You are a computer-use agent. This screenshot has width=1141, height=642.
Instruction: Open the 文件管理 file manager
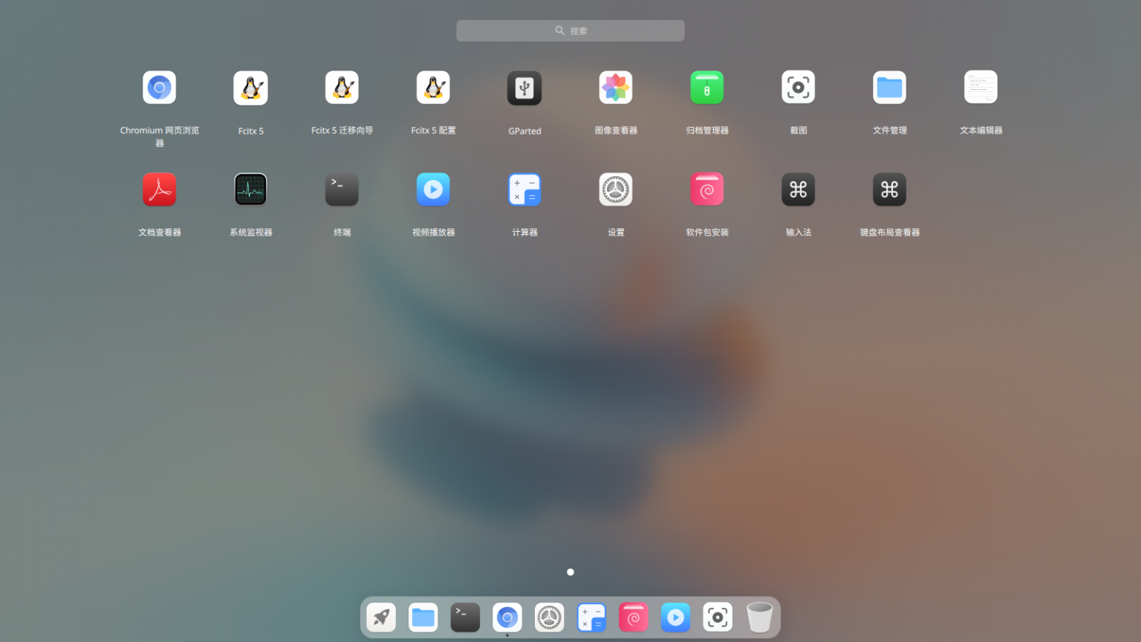(889, 87)
